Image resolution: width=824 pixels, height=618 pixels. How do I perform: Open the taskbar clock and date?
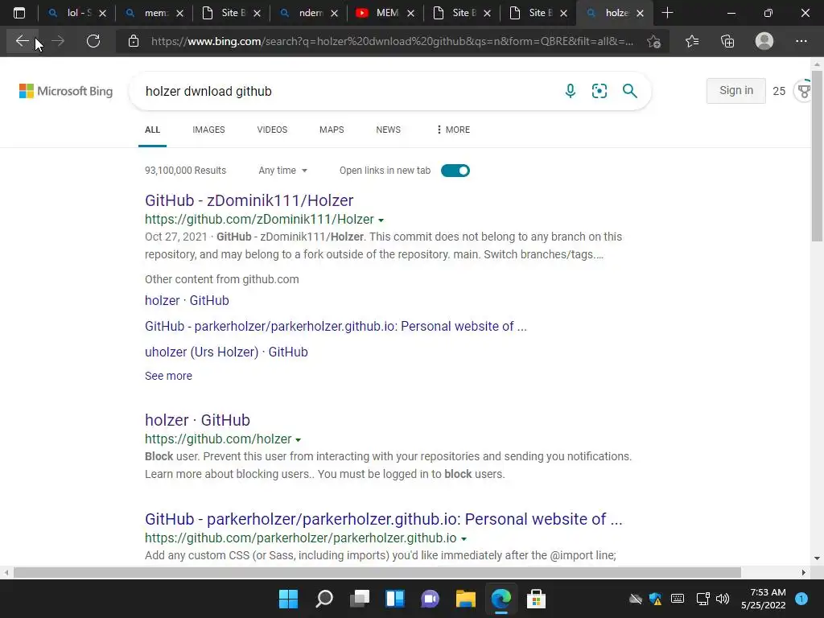(x=764, y=599)
